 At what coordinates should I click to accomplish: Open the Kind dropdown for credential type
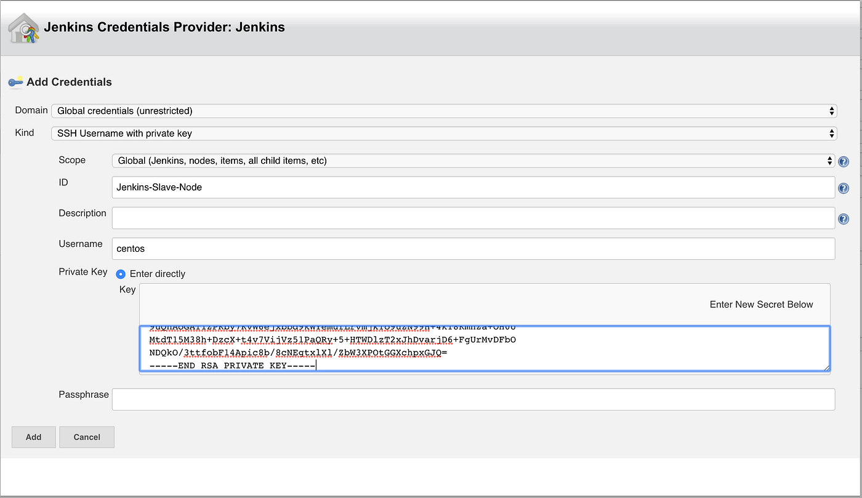coord(431,133)
